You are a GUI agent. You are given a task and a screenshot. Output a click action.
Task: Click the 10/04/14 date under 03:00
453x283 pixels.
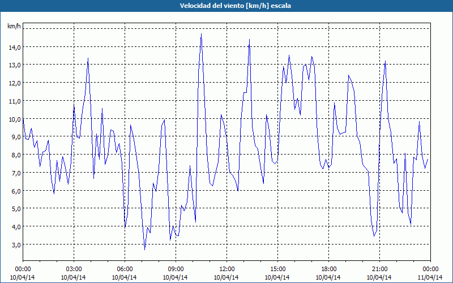74,277
